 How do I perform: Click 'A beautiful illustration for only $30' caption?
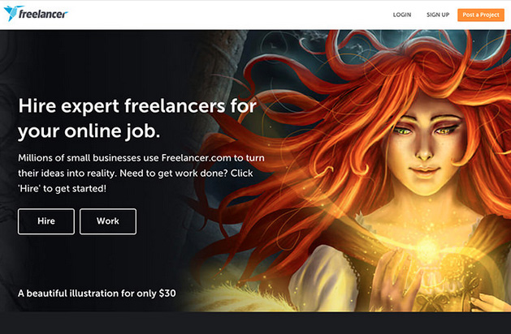[x=96, y=292]
